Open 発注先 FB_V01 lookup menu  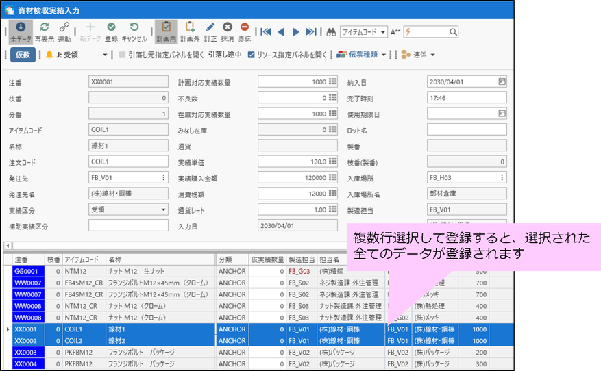coord(163,177)
